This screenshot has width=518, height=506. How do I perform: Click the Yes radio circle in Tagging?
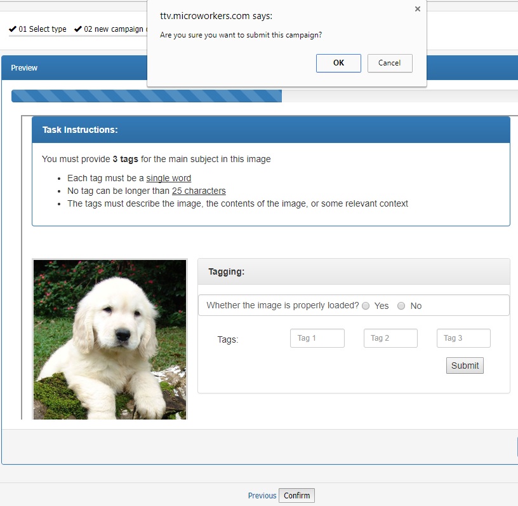click(x=366, y=306)
